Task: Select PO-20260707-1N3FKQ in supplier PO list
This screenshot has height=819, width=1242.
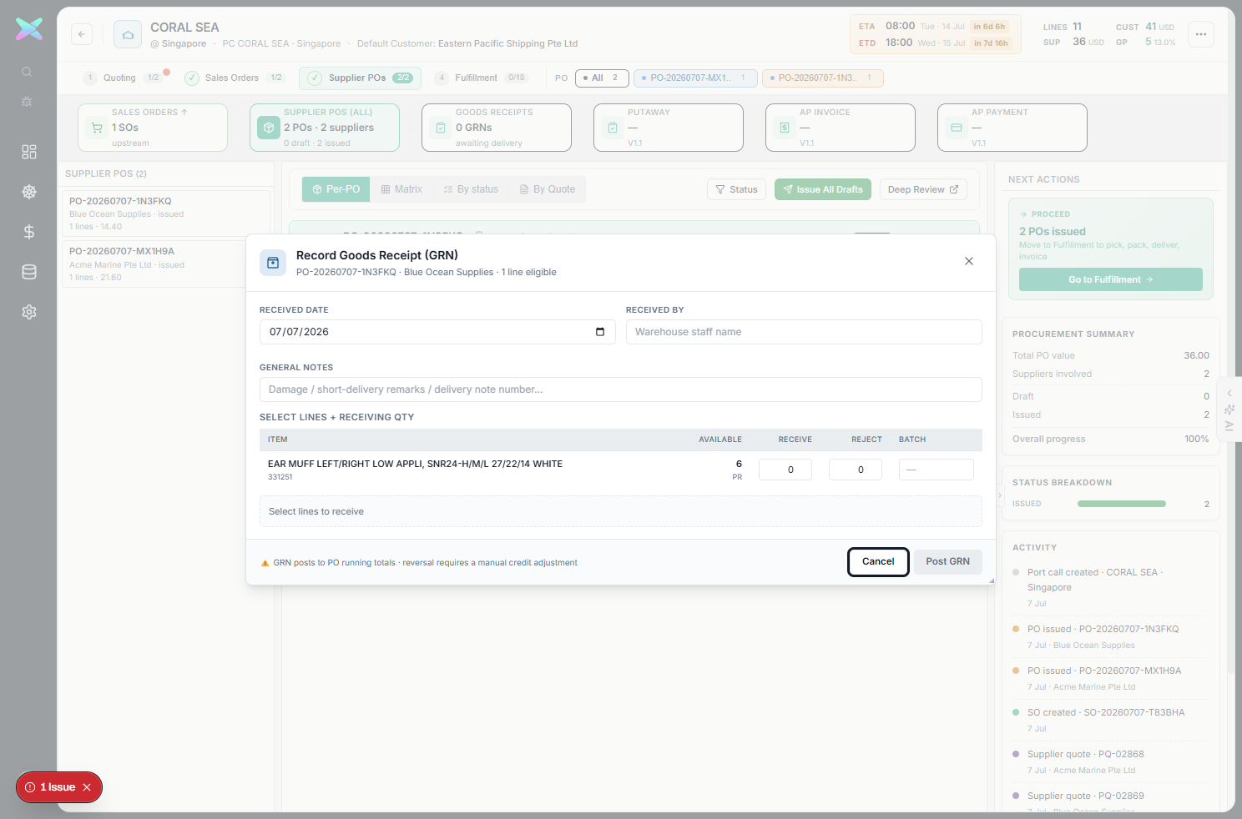Action: pos(166,214)
